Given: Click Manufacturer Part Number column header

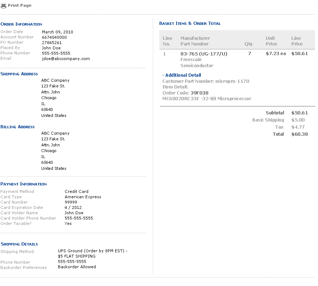Looking at the screenshot, I should point(195,41).
